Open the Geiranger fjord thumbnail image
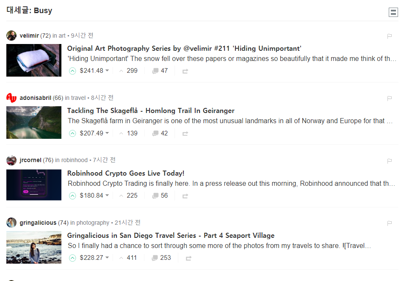Screen dimensions: 415x281 [34, 122]
